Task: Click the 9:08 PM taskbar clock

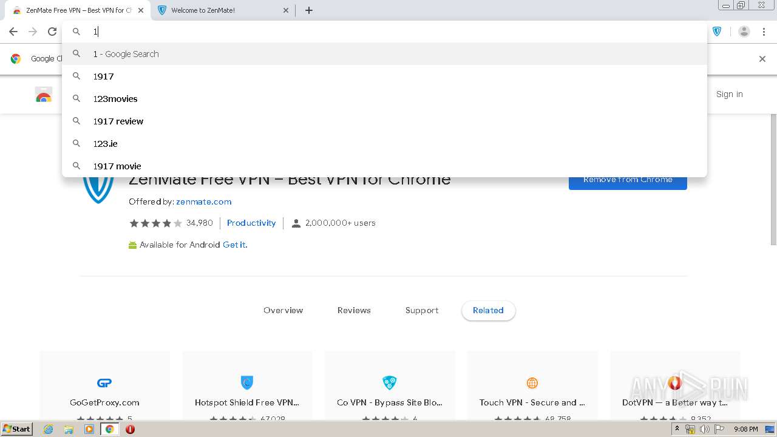Action: click(x=746, y=429)
